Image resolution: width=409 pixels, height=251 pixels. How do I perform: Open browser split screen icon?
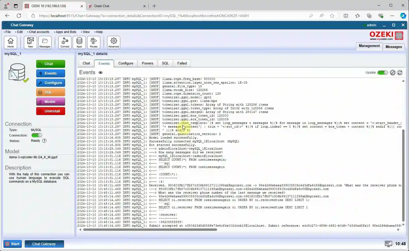point(346,16)
